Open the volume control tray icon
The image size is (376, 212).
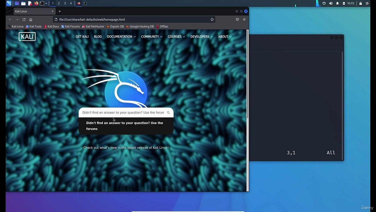[331, 3]
